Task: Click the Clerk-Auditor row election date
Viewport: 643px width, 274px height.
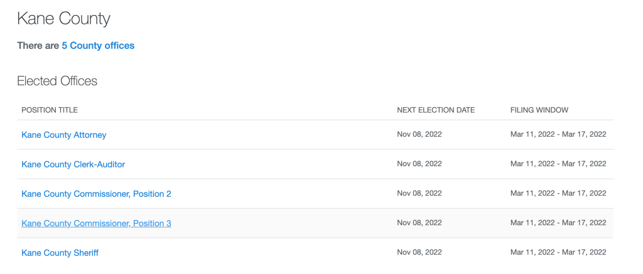Action: point(419,164)
